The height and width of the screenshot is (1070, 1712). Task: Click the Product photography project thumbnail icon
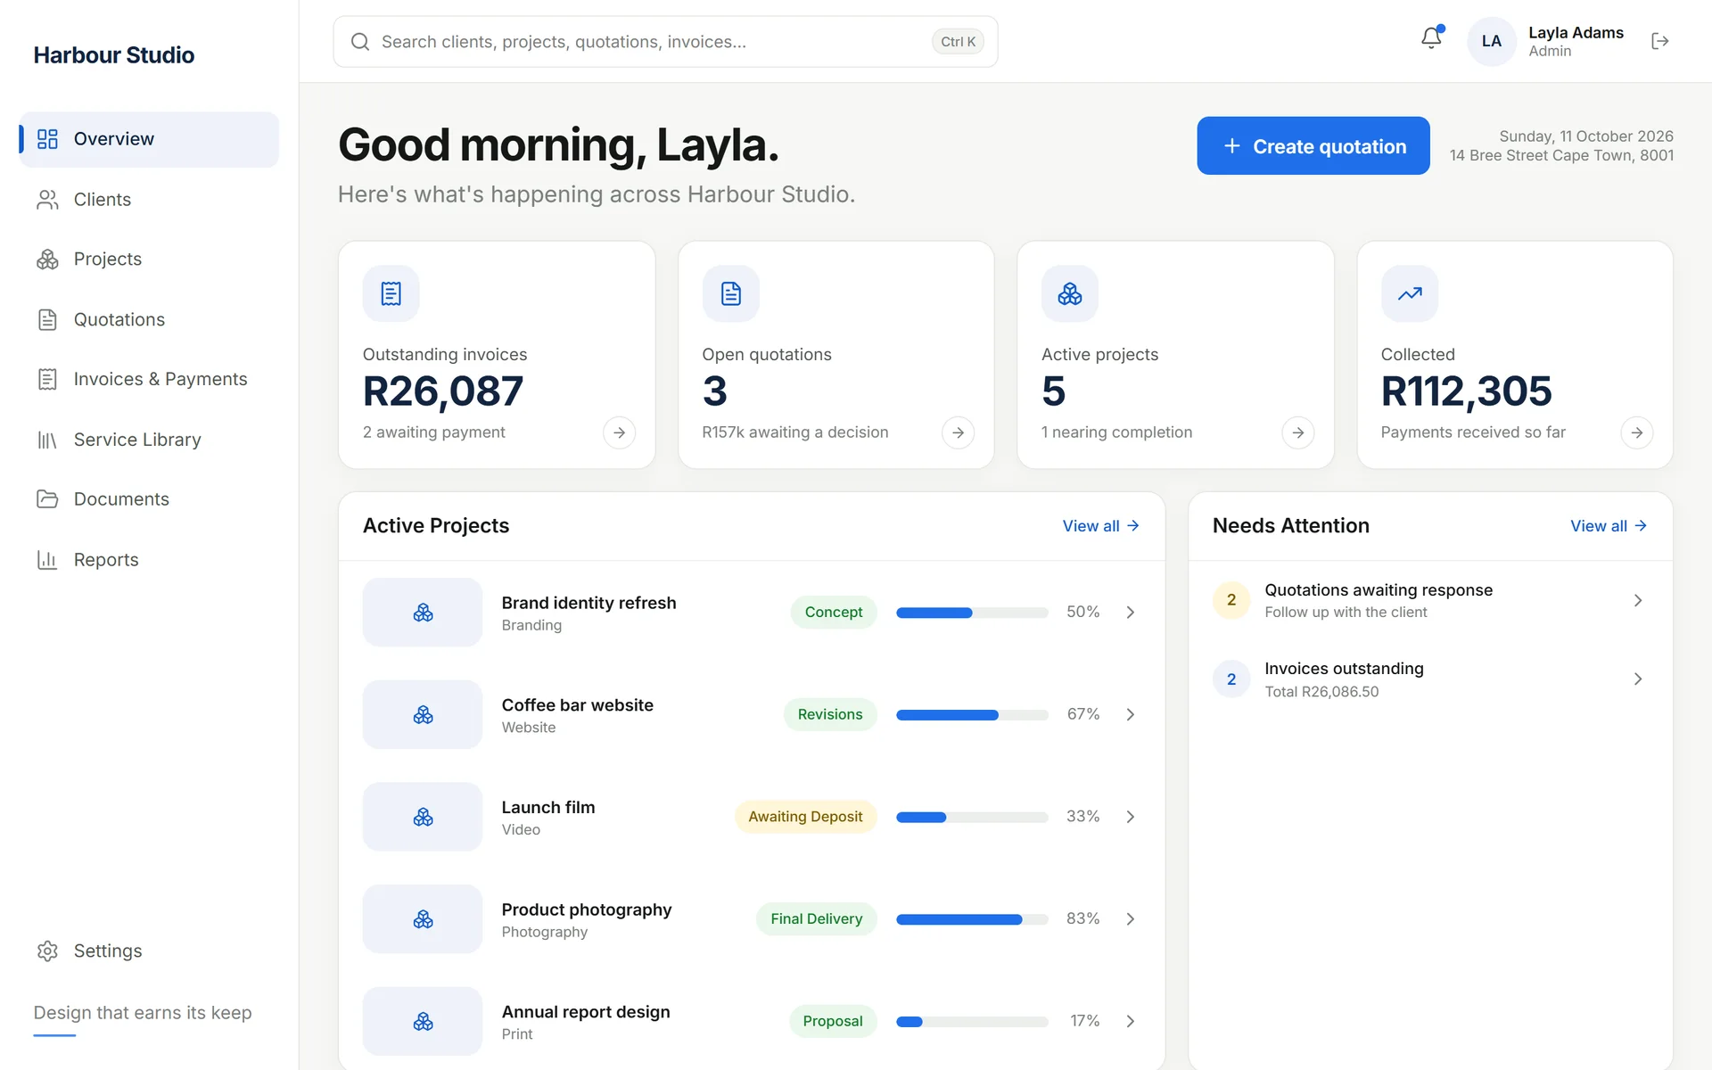(x=423, y=919)
